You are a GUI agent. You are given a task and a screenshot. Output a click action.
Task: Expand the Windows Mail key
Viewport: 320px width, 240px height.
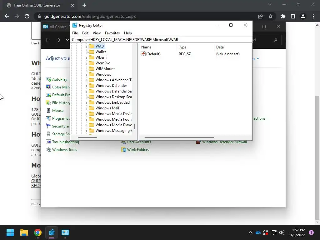click(86, 108)
